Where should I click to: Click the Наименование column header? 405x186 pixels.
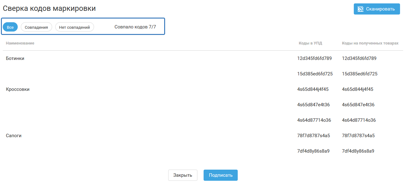coord(20,43)
